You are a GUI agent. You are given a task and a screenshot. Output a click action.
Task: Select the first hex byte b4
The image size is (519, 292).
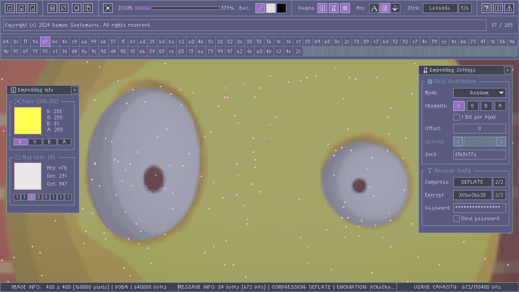click(x=6, y=41)
